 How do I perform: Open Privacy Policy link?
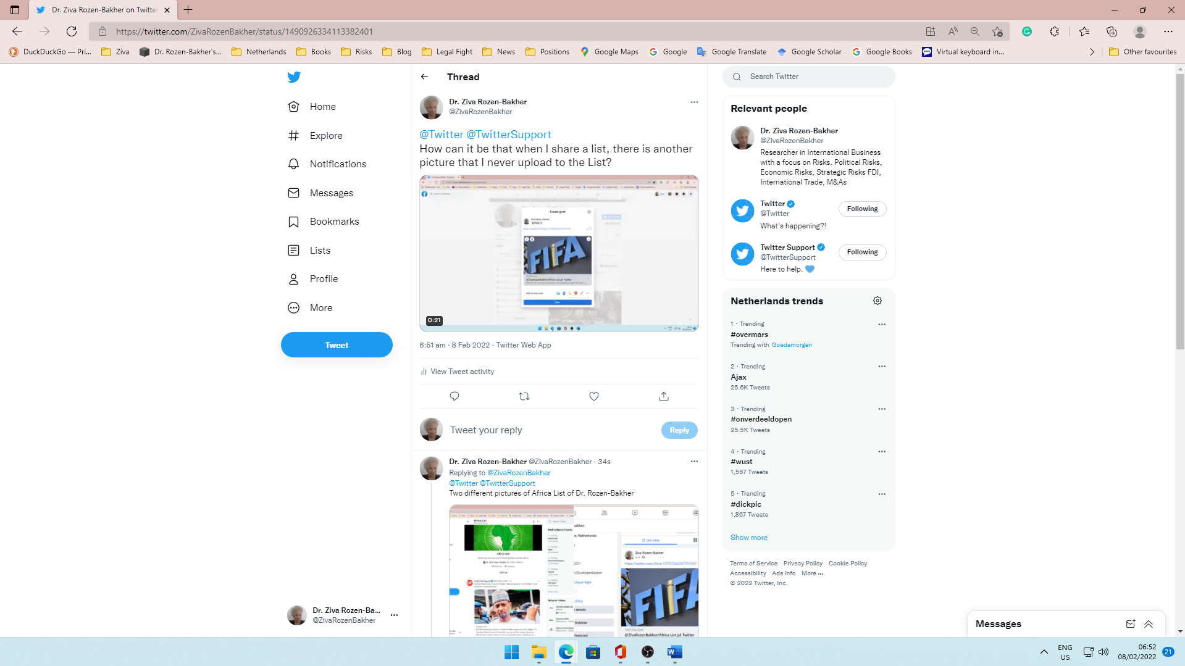(803, 564)
